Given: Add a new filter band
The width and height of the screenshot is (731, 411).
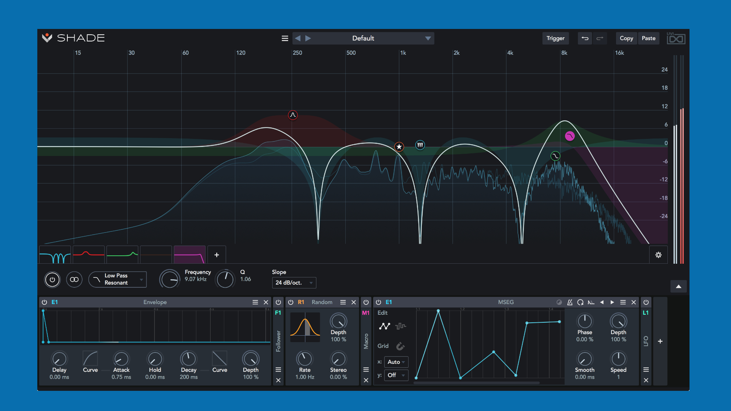Looking at the screenshot, I should click(217, 255).
